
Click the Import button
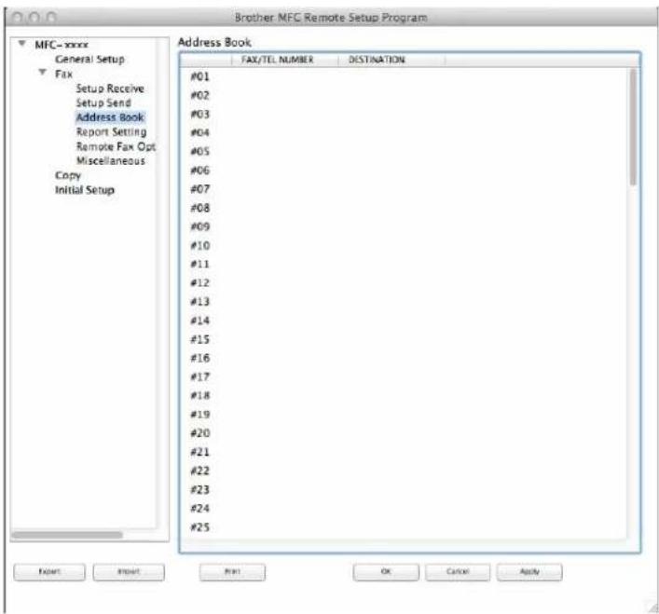[129, 572]
